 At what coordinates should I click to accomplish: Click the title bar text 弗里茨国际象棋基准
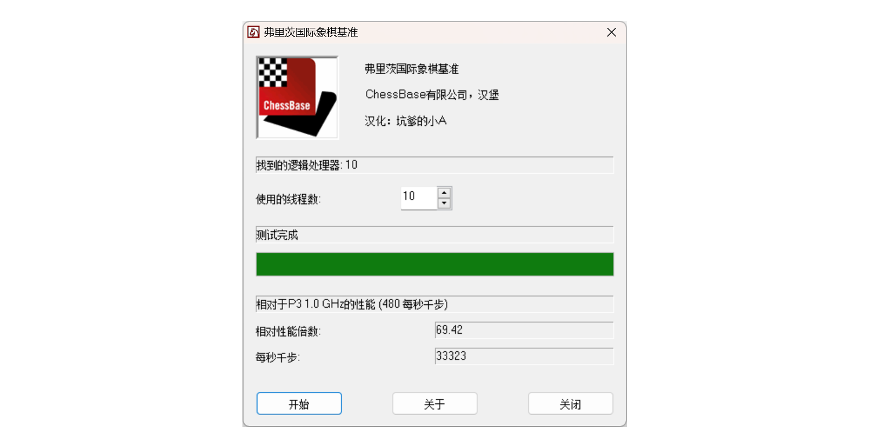click(x=311, y=32)
